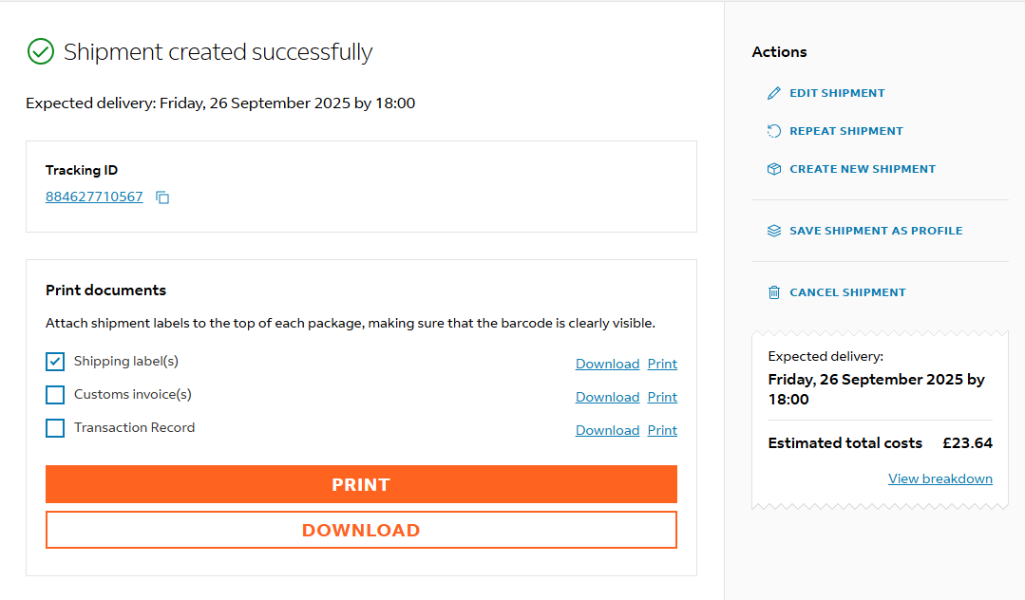
Task: Download the Transaction Record file
Action: tap(607, 430)
